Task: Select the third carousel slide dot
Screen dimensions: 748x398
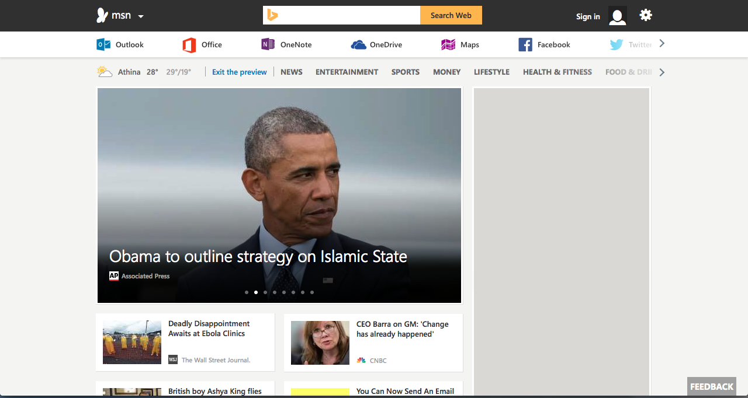Action: [265, 292]
